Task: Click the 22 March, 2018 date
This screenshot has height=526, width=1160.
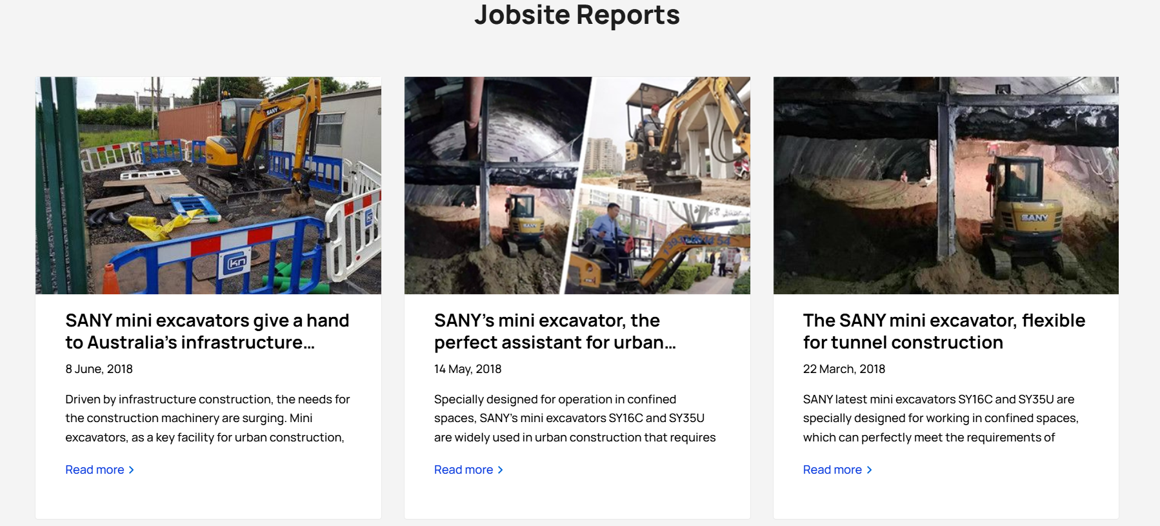Action: 844,369
